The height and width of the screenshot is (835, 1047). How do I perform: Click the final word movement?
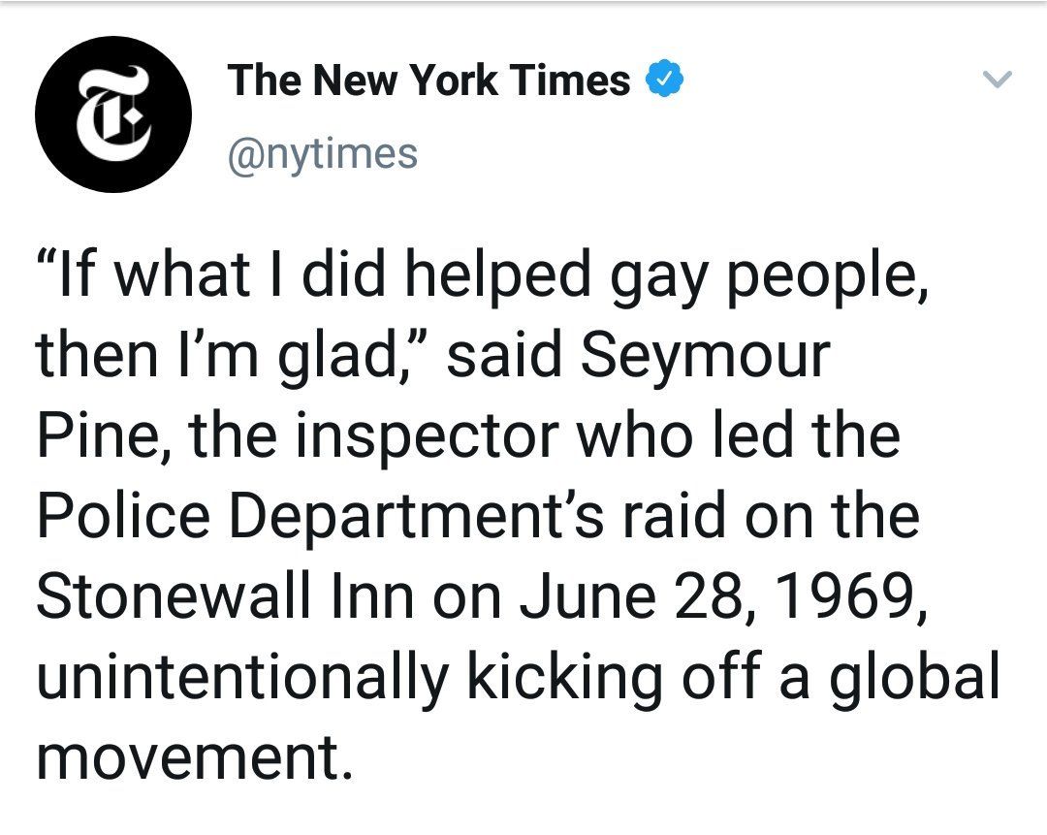(x=194, y=758)
